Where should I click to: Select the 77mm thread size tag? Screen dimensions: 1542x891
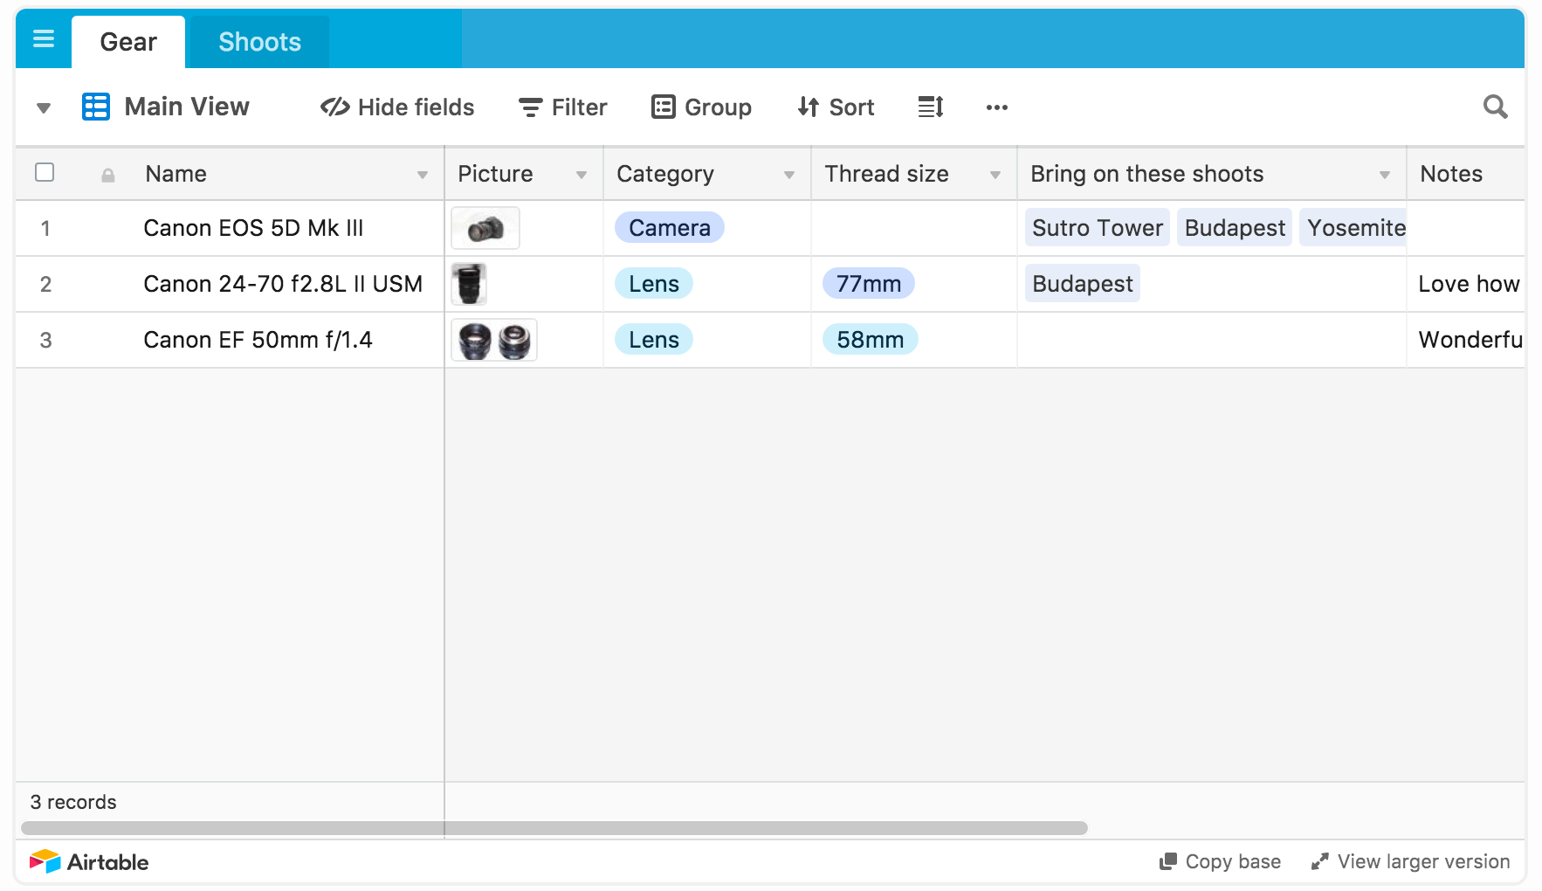[869, 284]
